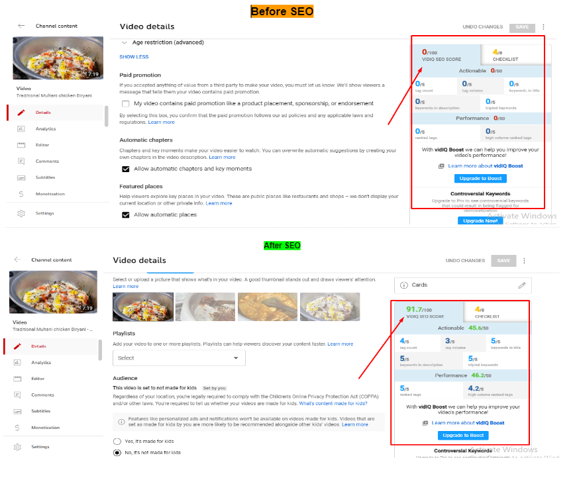This screenshot has width=573, height=478.
Task: Open Monetization dollar icon in Before SEO sidebar
Action: [x=21, y=194]
